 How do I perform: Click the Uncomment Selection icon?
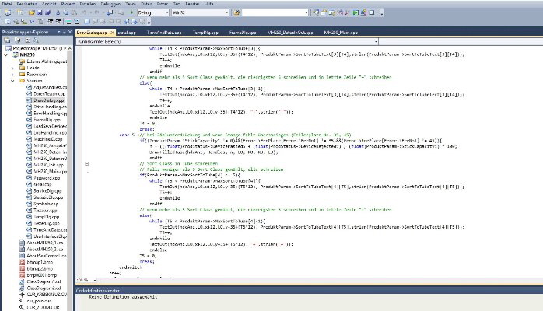coord(76,22)
